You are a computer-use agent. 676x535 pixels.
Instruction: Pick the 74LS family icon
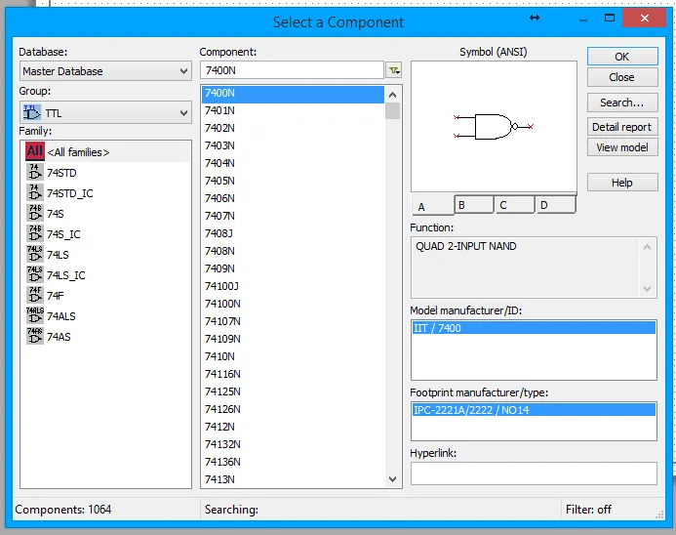(35, 255)
